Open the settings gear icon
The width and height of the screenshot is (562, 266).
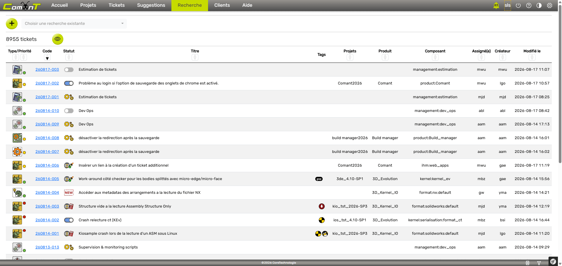(x=549, y=5)
